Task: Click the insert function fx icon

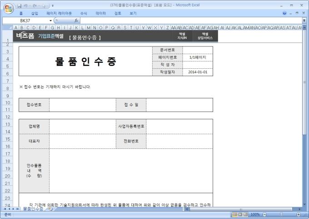Action: [x=76, y=20]
